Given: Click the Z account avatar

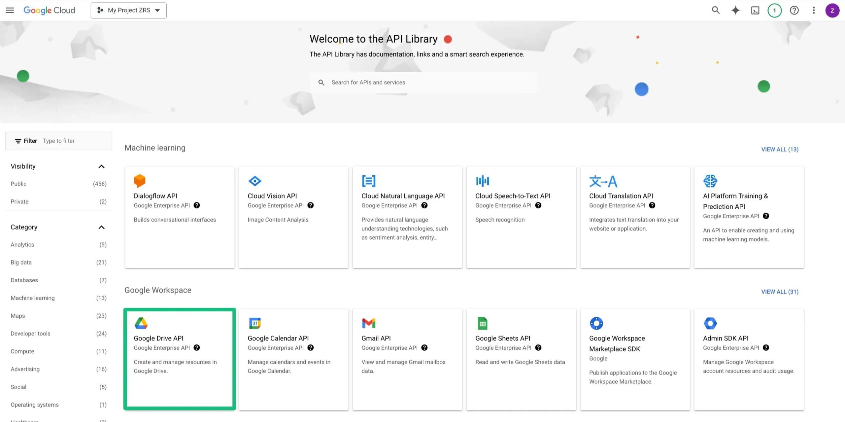Looking at the screenshot, I should 833,10.
